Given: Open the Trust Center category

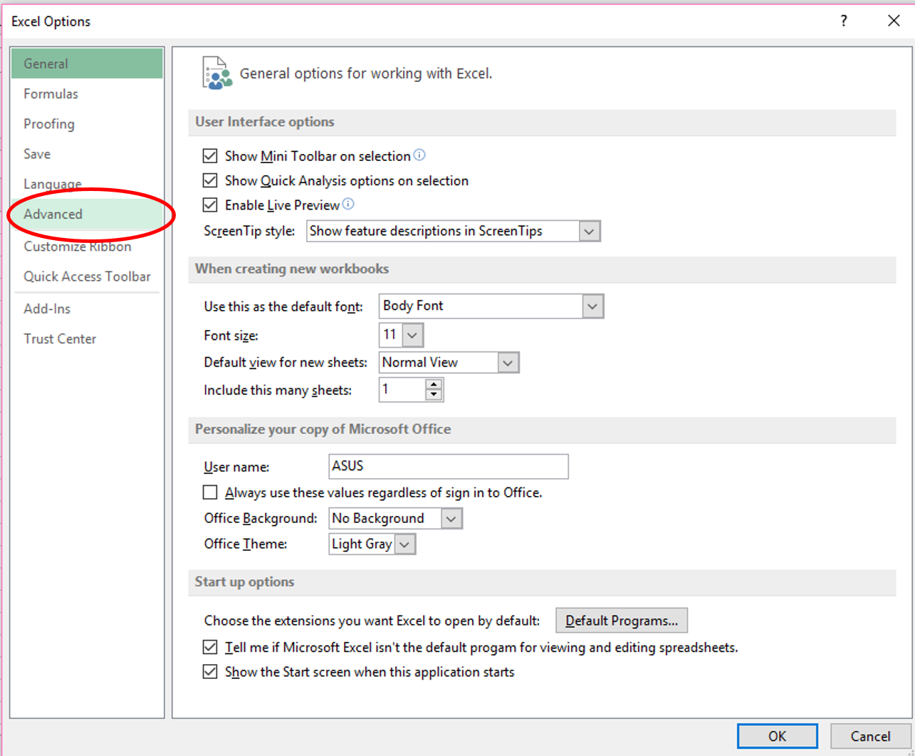Looking at the screenshot, I should coord(87,338).
